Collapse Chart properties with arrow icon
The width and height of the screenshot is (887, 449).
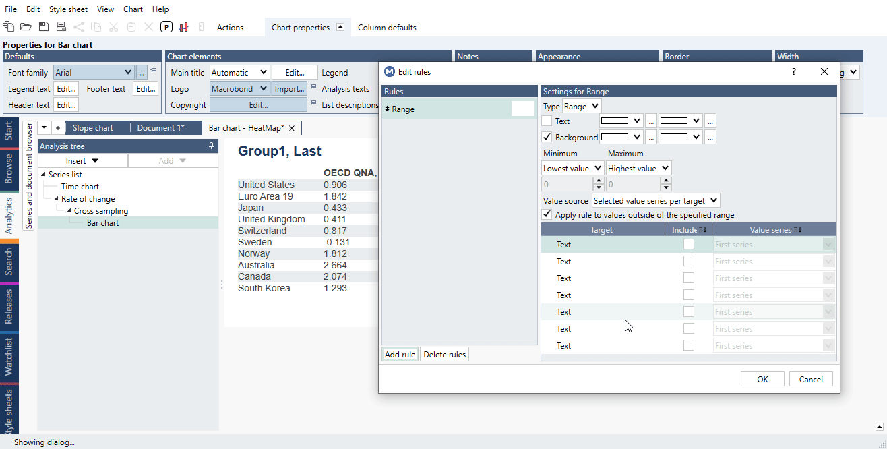340,28
